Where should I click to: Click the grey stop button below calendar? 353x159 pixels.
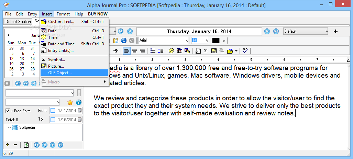pos(8,83)
